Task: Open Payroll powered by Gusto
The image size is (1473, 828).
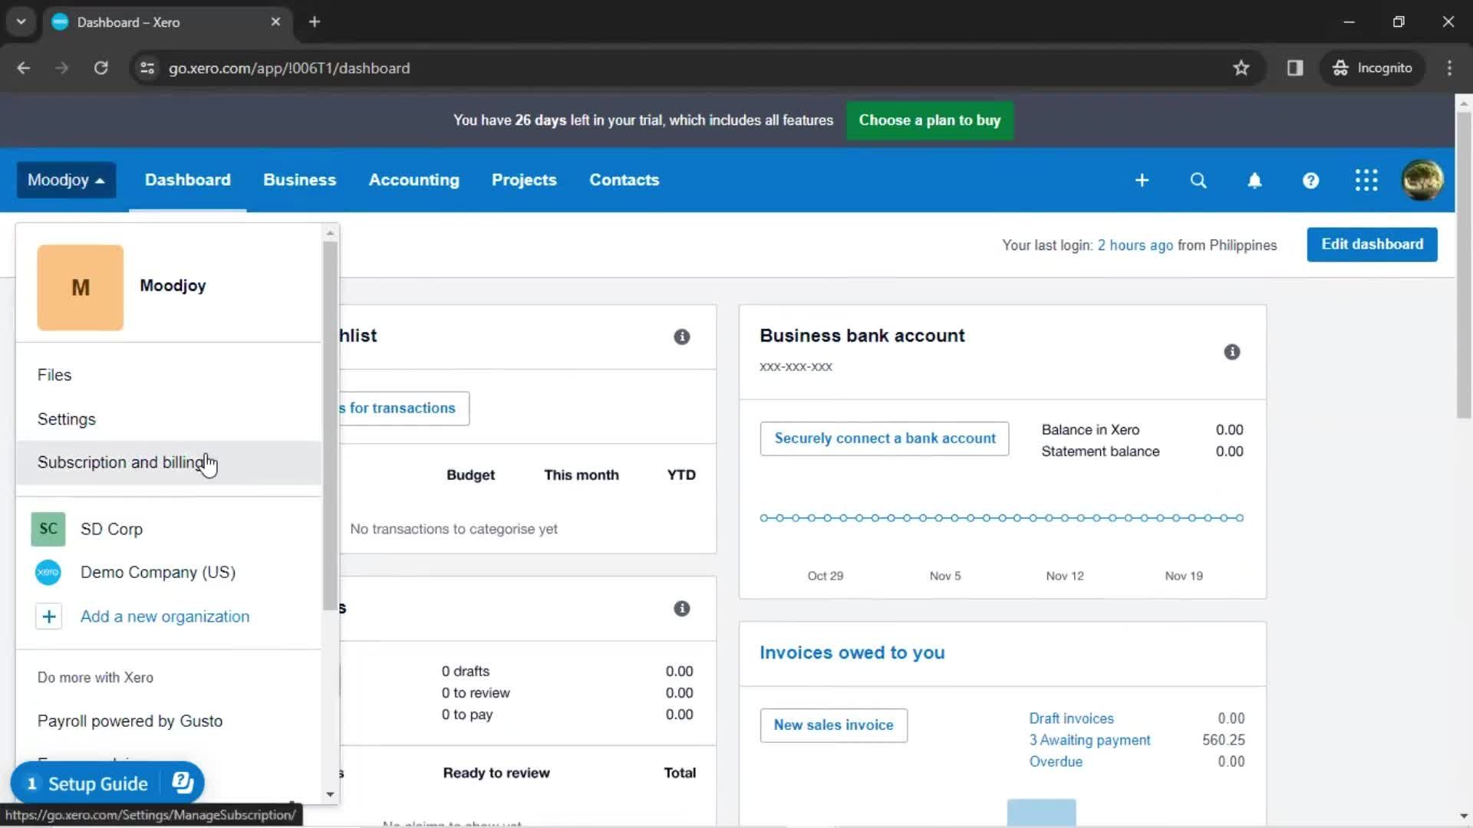Action: tap(169, 721)
